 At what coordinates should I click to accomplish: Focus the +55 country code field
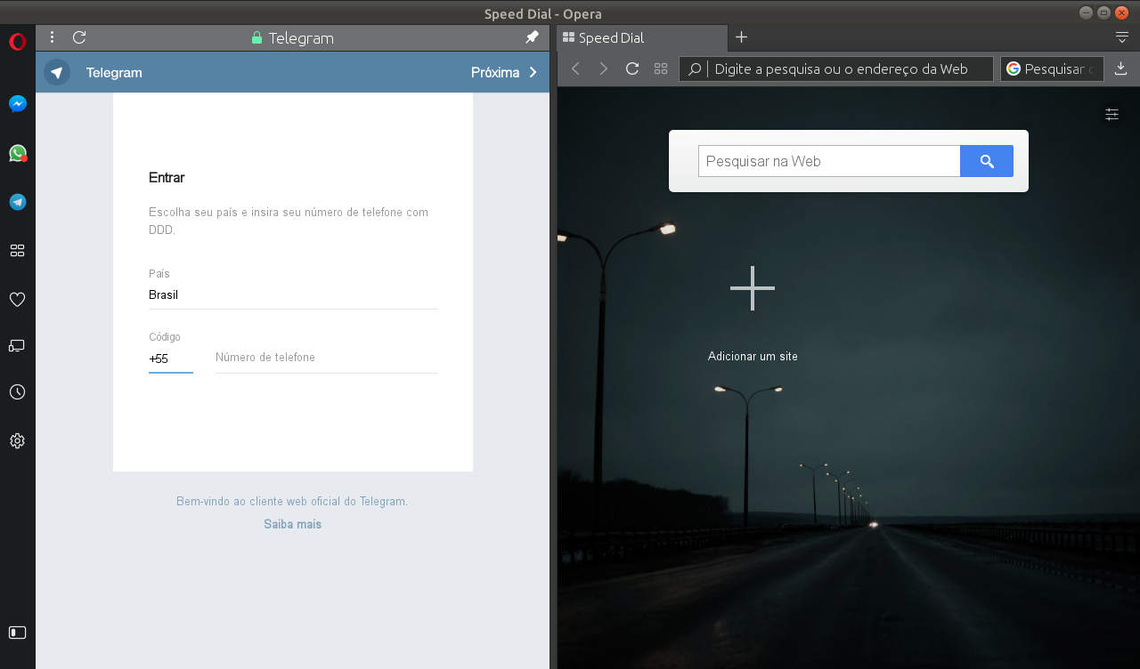(170, 359)
